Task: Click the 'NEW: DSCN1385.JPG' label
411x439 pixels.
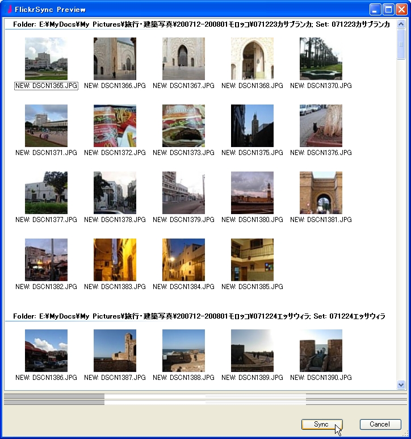Action: point(253,287)
